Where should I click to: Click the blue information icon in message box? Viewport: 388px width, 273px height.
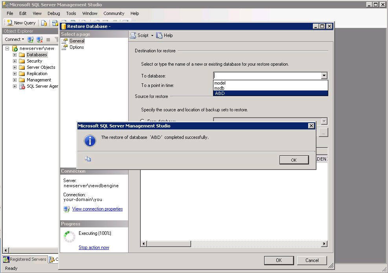90,141
